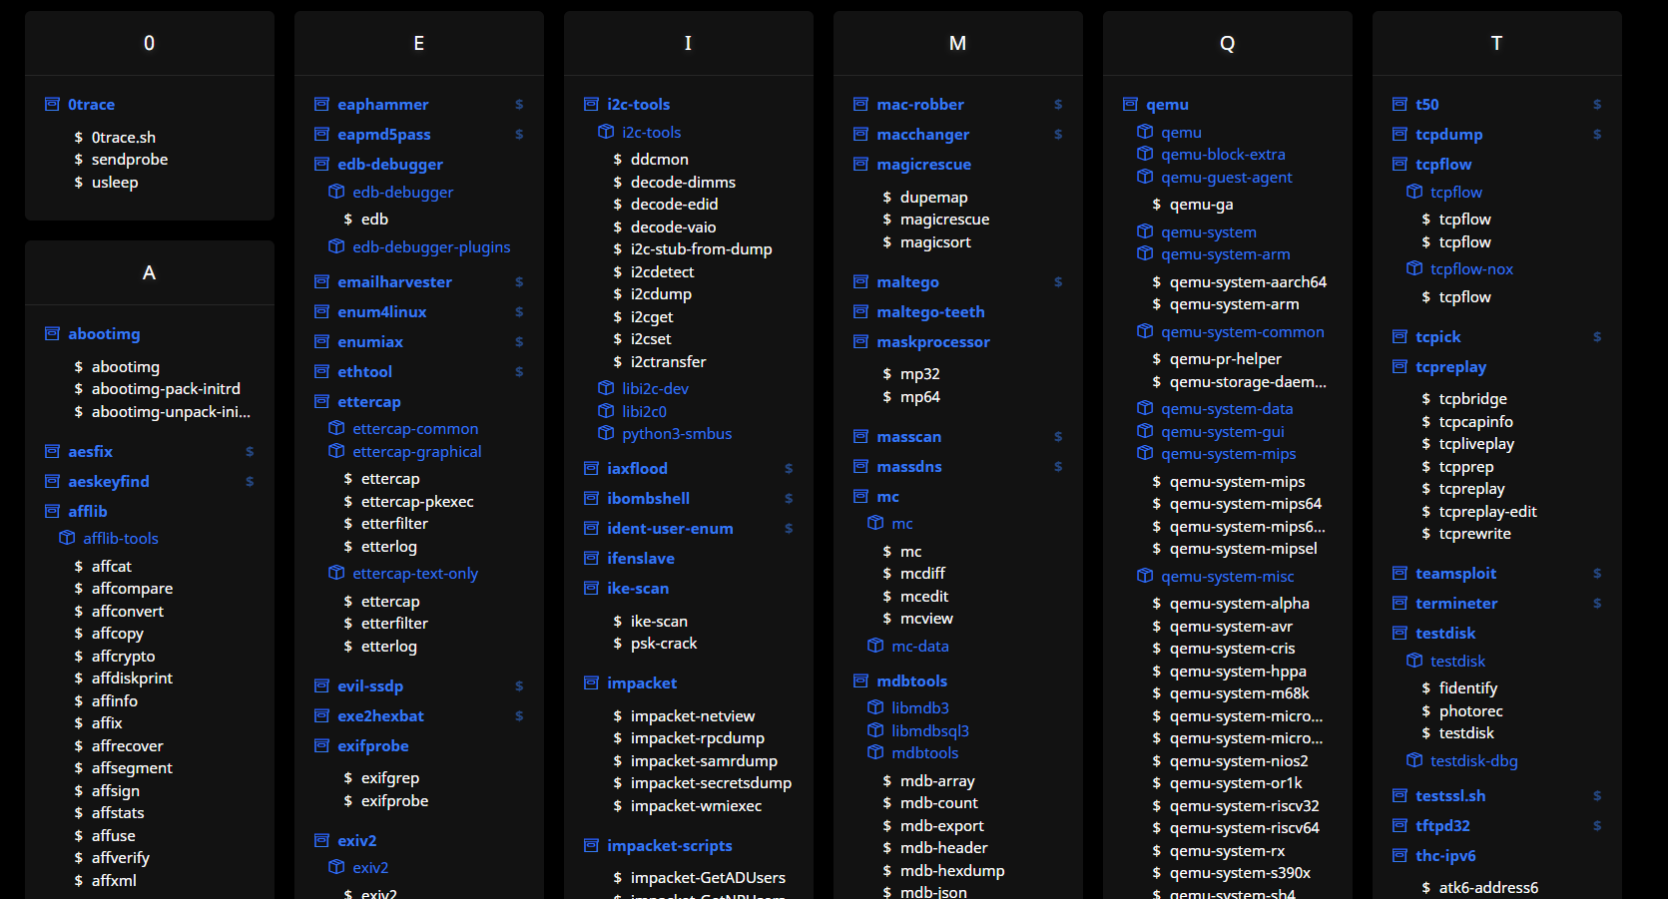This screenshot has width=1668, height=899.
Task: Open the ettercap-text-only package link
Action: (x=415, y=573)
